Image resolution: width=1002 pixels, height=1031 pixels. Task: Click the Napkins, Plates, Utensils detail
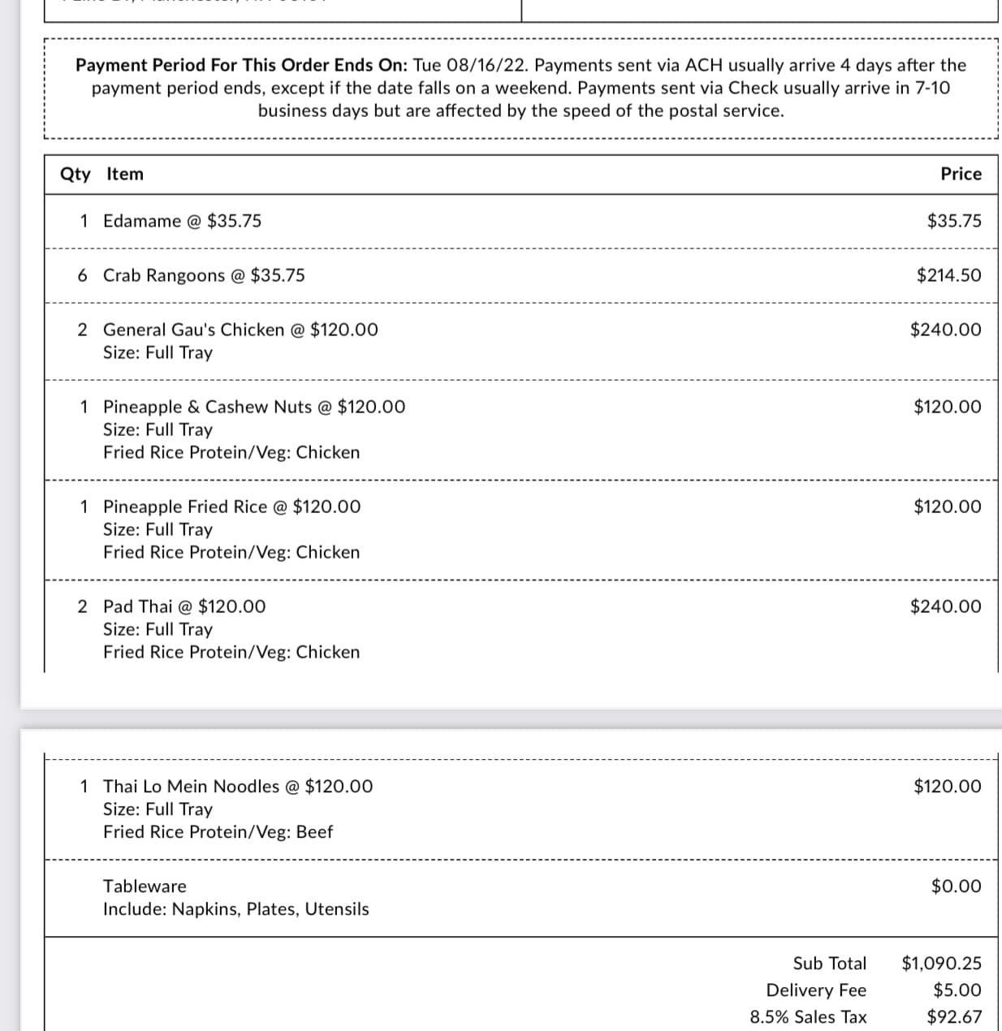point(270,909)
